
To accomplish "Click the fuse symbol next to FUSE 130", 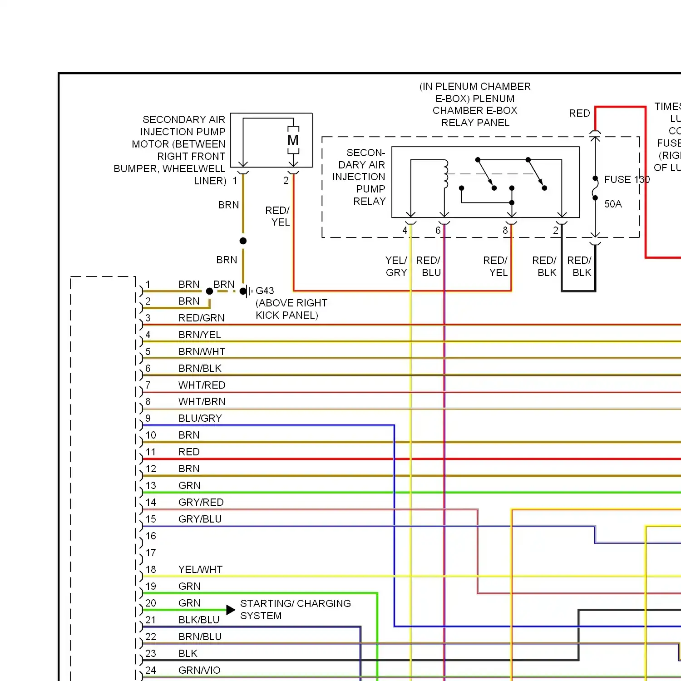I will (x=595, y=188).
